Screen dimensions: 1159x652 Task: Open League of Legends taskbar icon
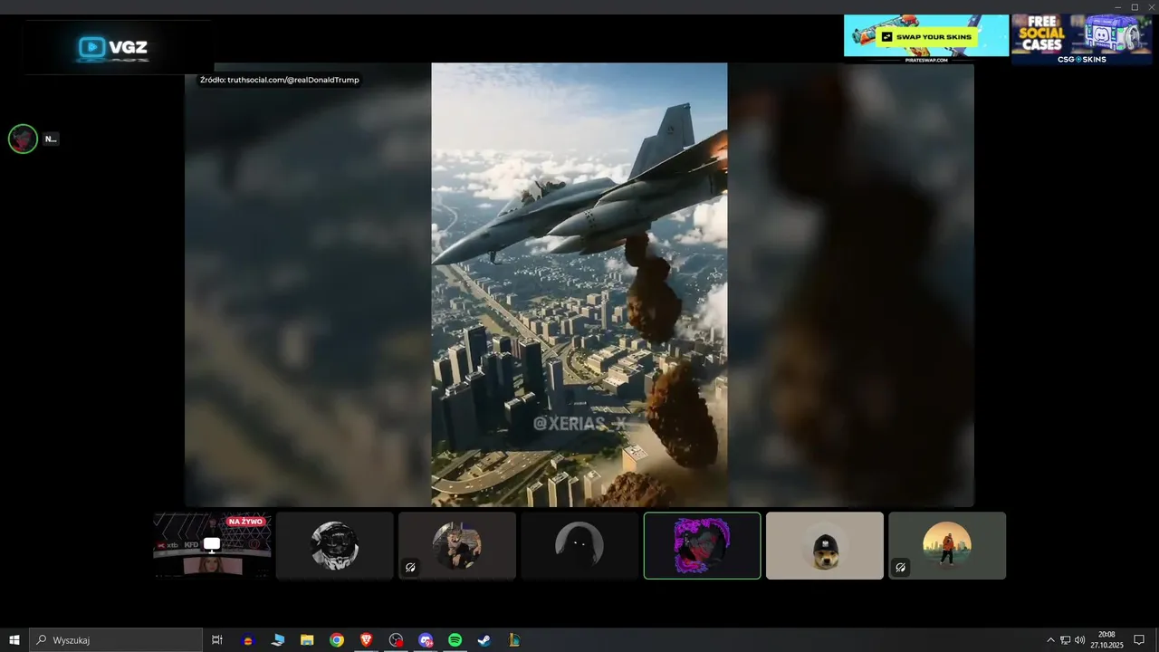[x=514, y=640]
